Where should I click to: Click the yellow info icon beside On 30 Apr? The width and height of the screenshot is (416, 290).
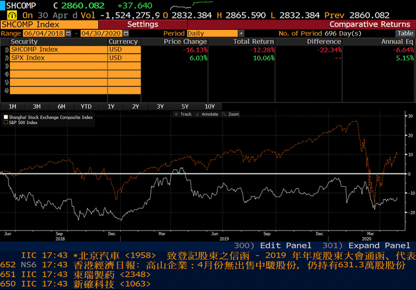pyautogui.click(x=12, y=15)
